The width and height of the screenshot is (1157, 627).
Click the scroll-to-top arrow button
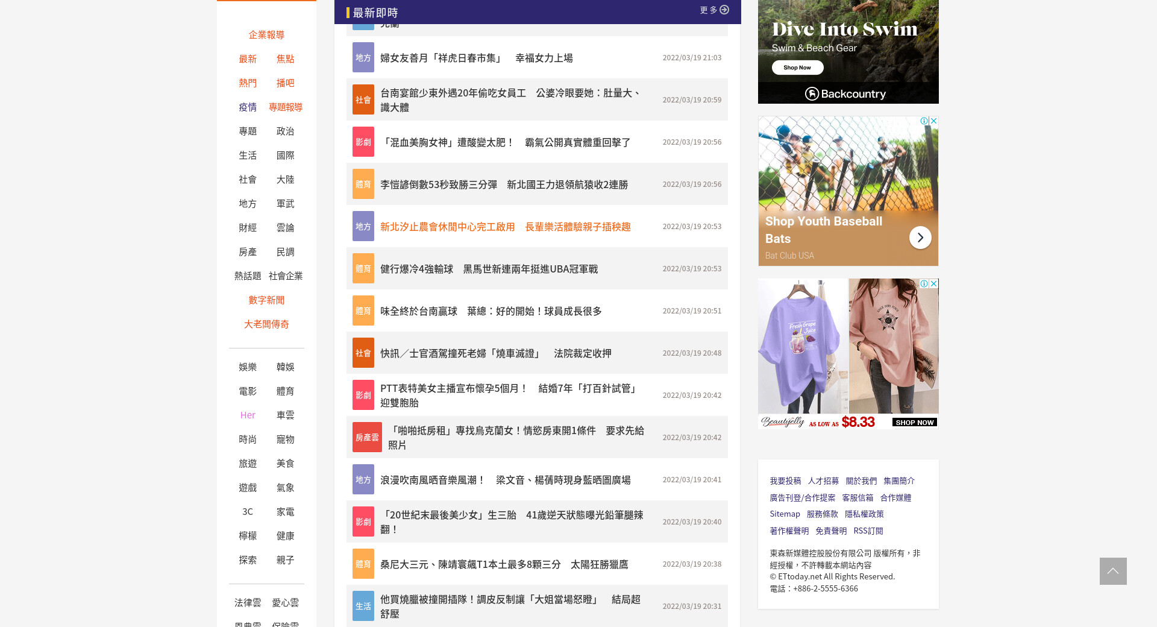[1112, 571]
